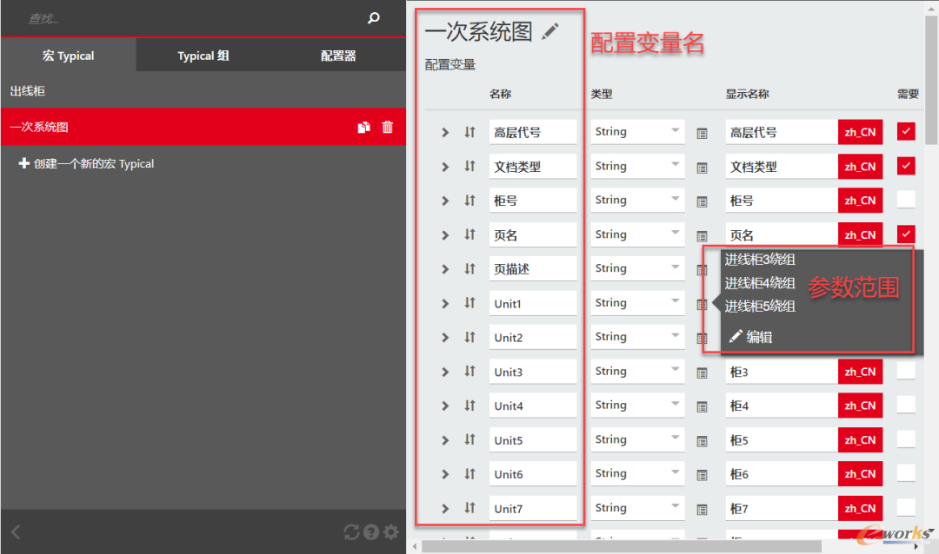Uncheck the required box for 文档类型
Viewport: 939px width, 554px height.
click(x=906, y=165)
